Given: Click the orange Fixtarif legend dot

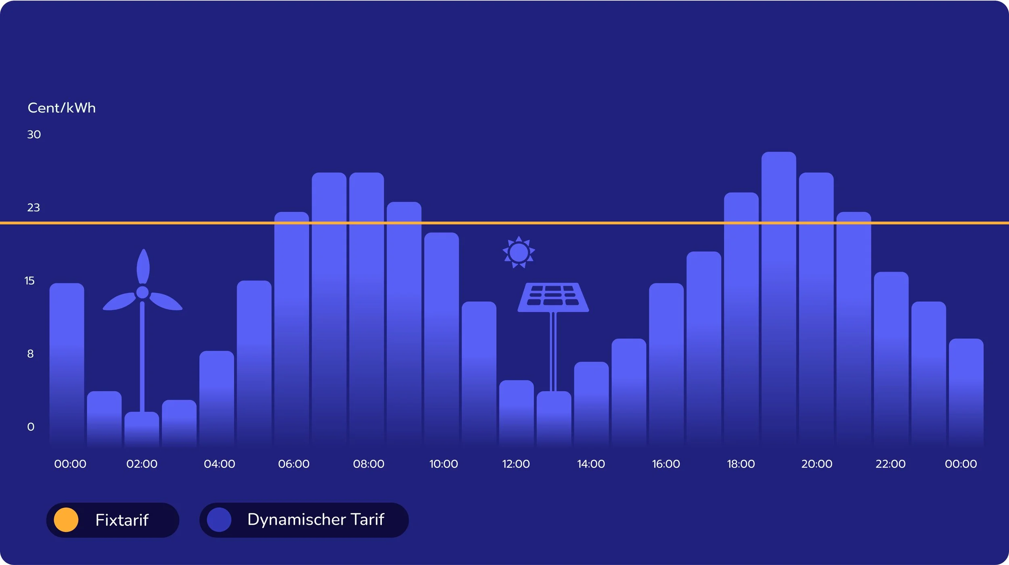Looking at the screenshot, I should (x=66, y=520).
